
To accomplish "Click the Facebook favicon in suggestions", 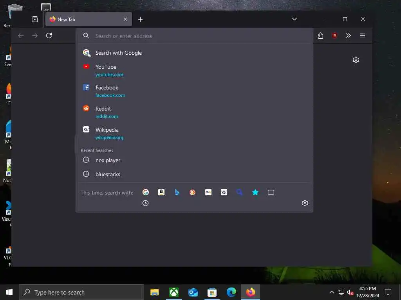I will [86, 87].
